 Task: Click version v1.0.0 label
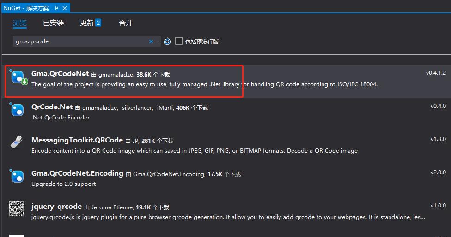[x=438, y=206]
